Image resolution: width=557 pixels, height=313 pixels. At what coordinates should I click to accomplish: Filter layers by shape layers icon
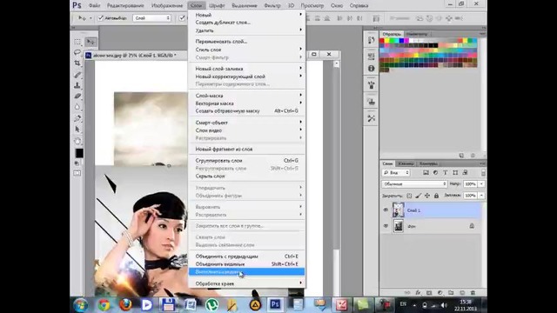tap(455, 172)
